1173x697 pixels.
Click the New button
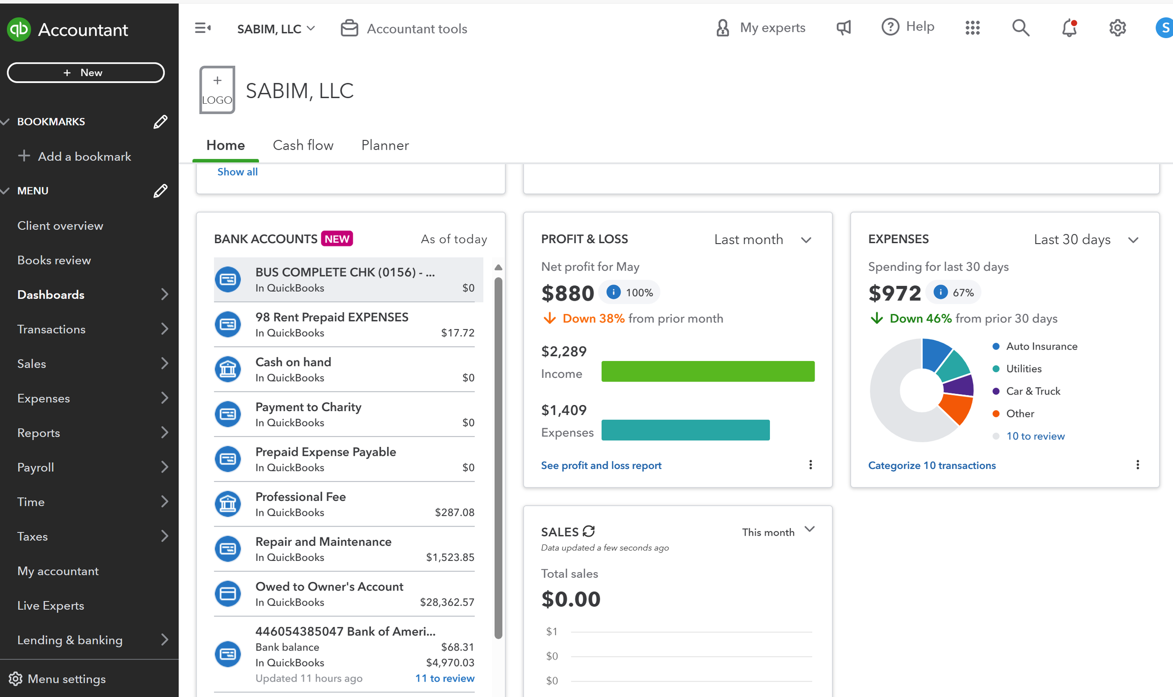[x=85, y=72]
